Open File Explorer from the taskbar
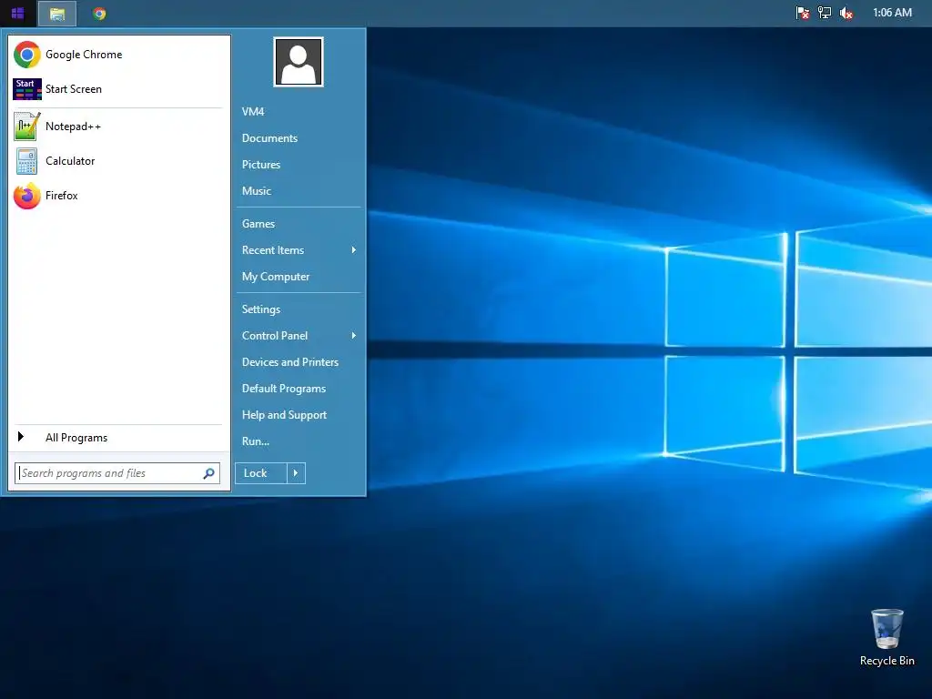This screenshot has width=932, height=699. pos(57,14)
